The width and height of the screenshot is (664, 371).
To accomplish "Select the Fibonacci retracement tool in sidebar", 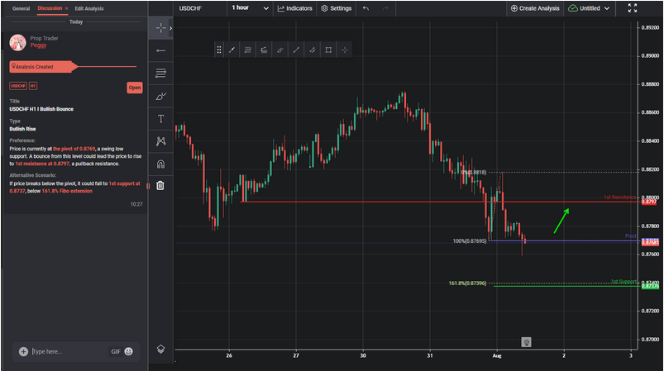I will (161, 74).
